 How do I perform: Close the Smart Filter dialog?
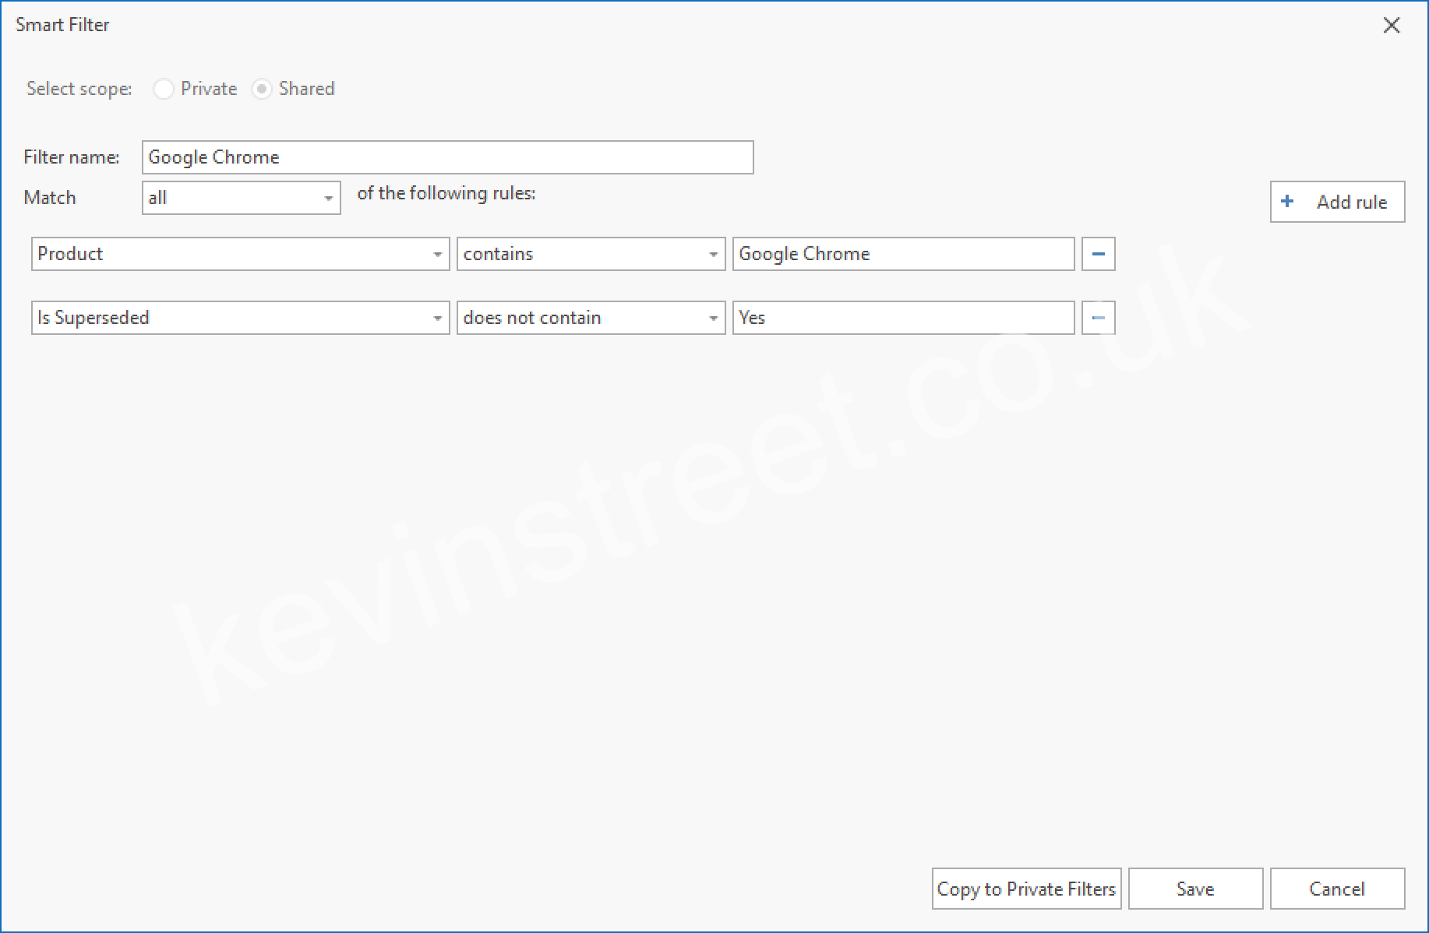tap(1391, 26)
